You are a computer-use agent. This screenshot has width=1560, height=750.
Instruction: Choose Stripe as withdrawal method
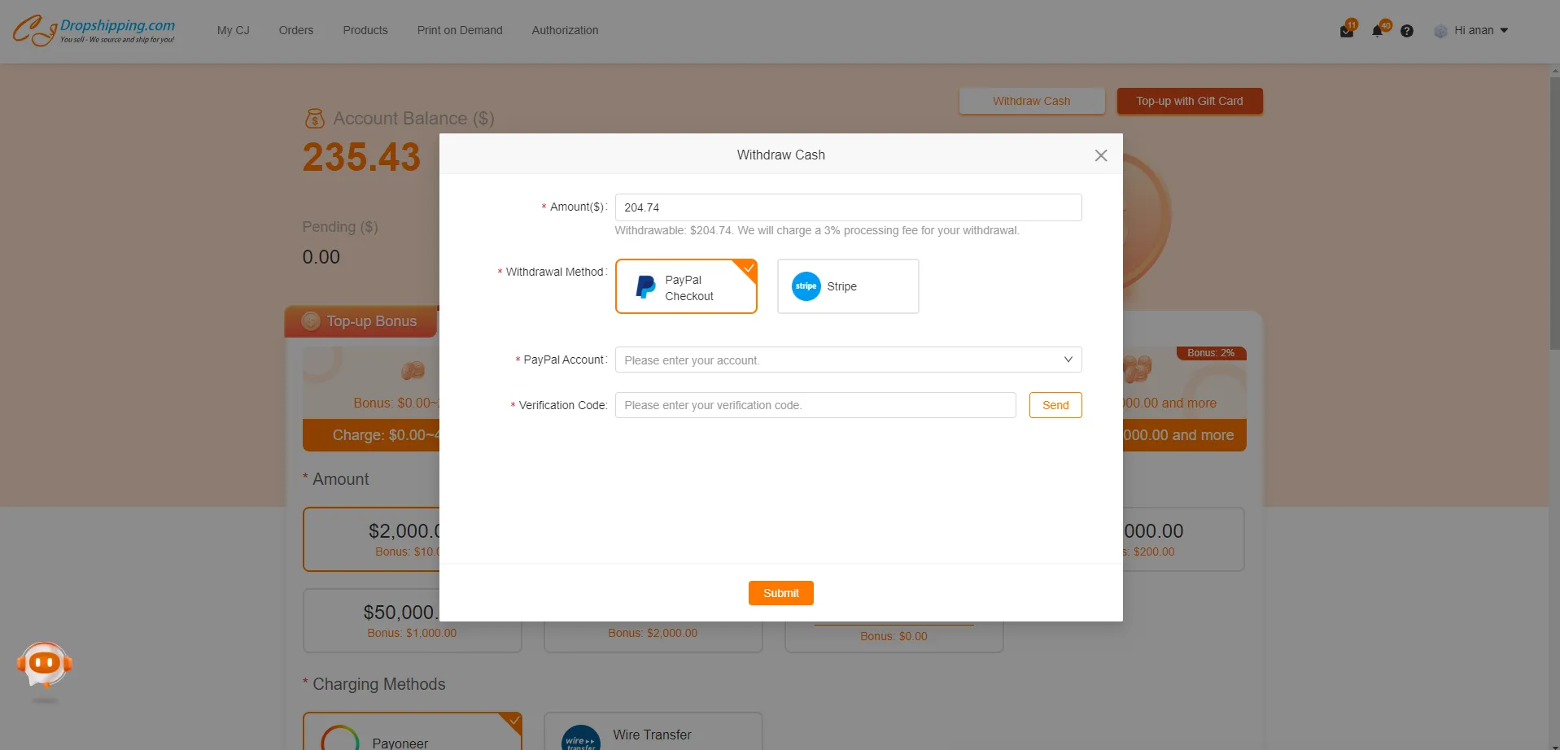pos(847,286)
